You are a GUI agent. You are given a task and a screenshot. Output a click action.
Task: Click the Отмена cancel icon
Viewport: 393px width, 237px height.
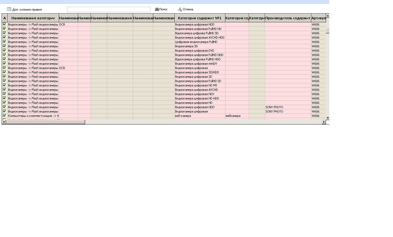pos(180,9)
